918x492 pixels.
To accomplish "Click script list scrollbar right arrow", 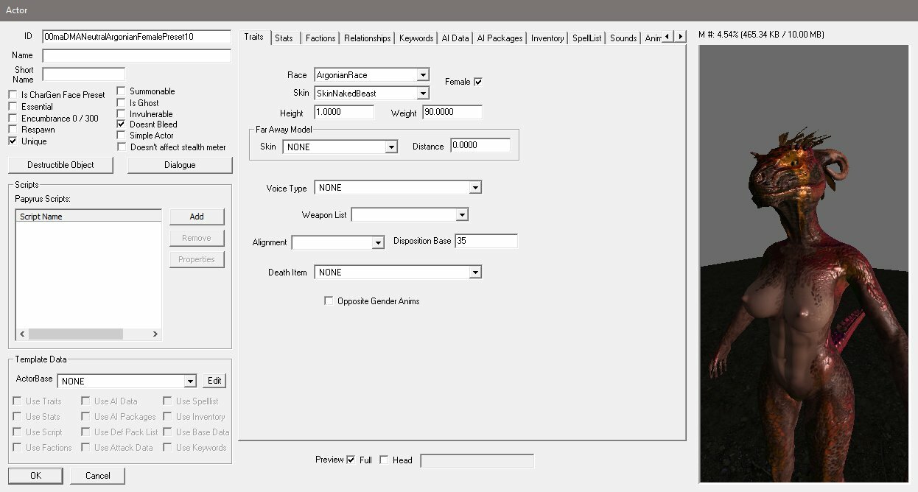I will [155, 334].
